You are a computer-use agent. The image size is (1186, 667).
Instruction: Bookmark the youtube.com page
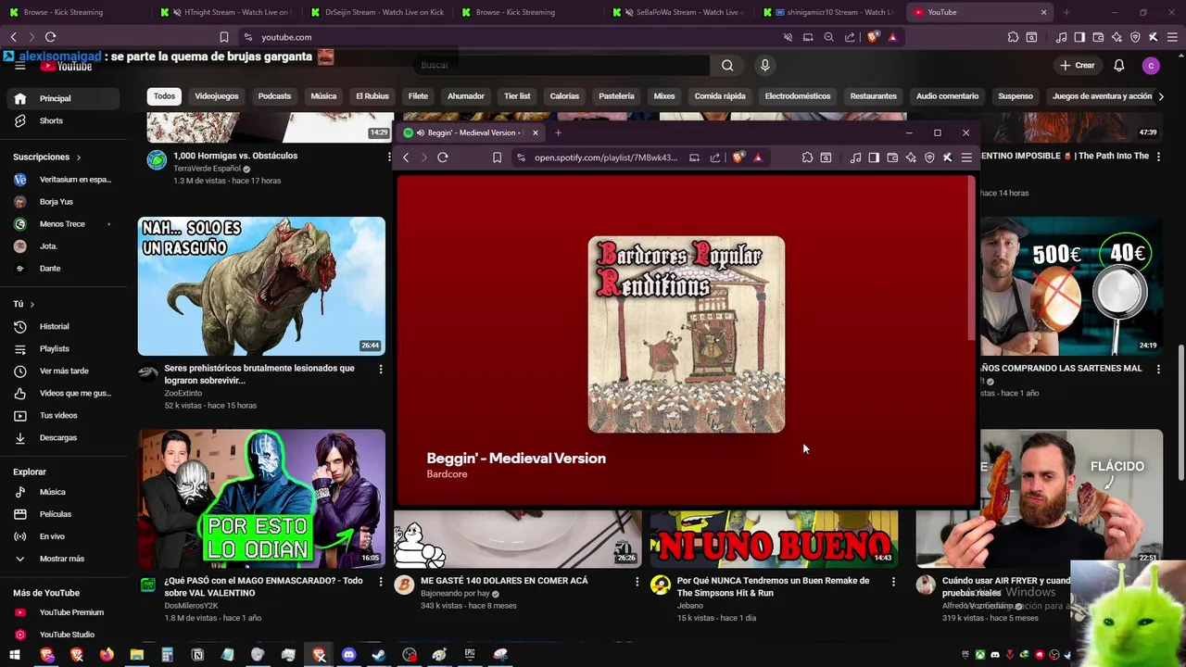pos(223,37)
